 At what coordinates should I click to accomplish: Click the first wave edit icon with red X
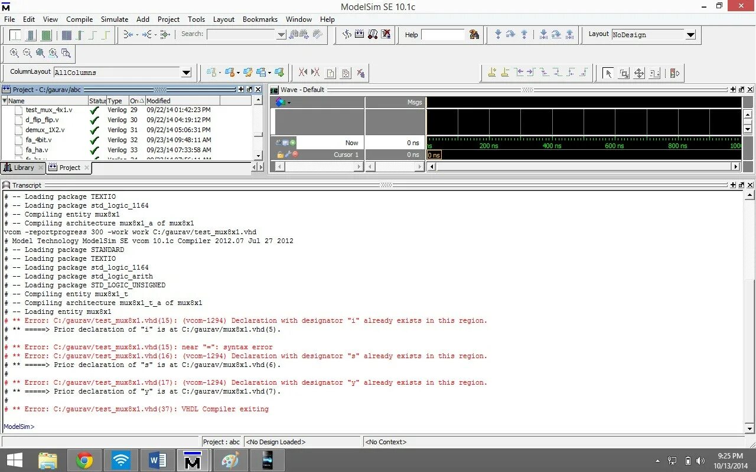[303, 73]
